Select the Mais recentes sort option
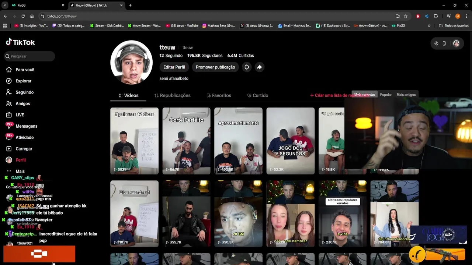Screen dimensions: 472x265 coord(365,95)
